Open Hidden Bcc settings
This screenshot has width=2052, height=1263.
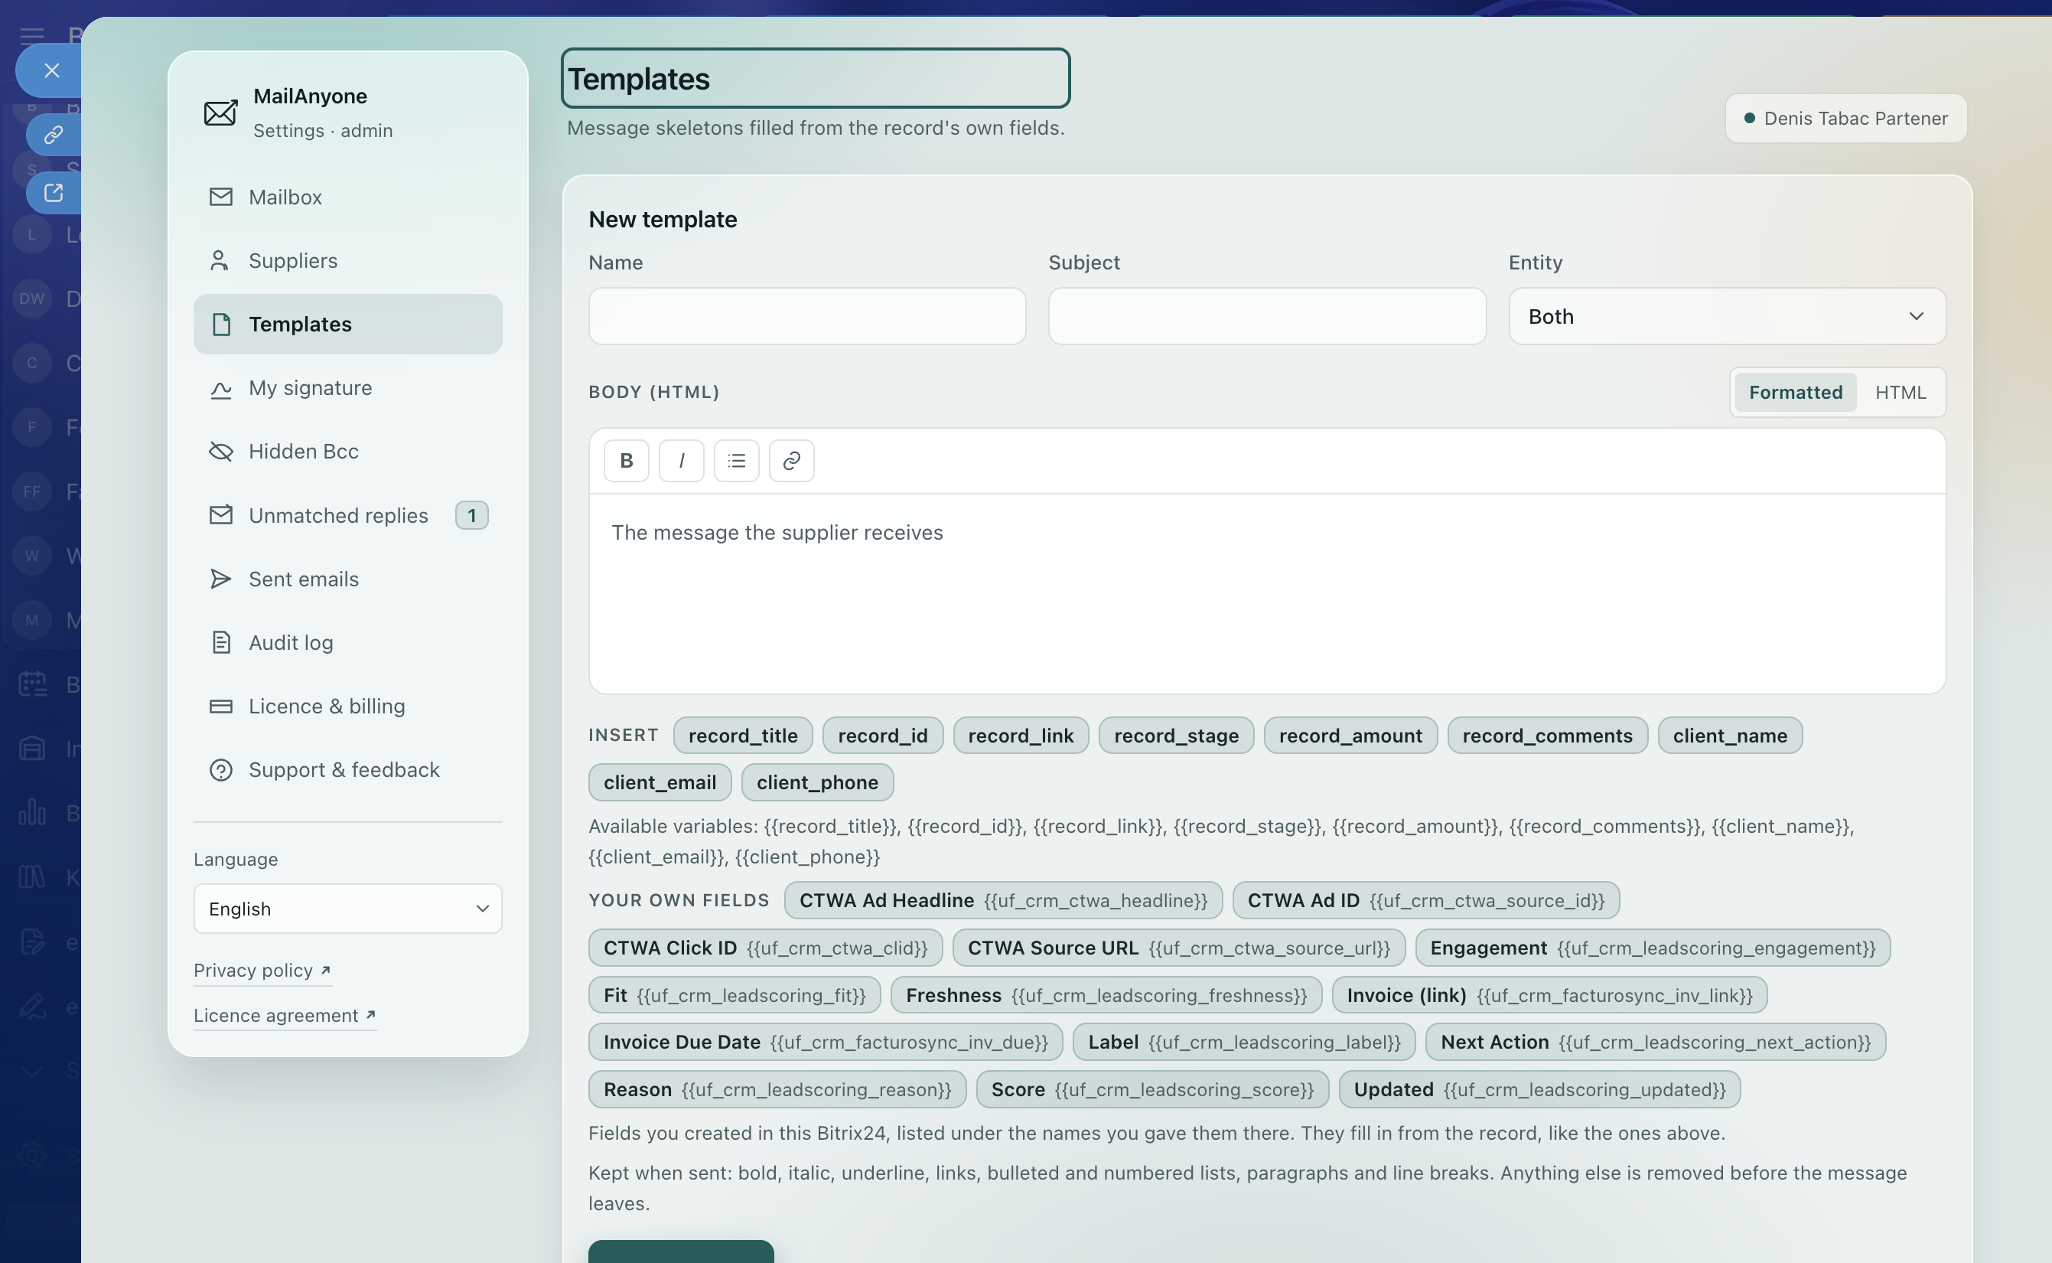[x=348, y=451]
